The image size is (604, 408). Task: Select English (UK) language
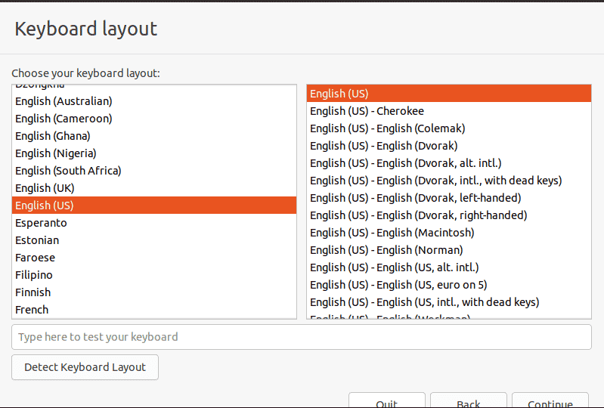click(x=154, y=188)
